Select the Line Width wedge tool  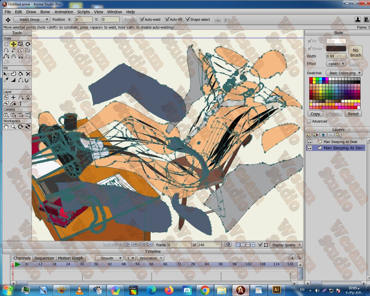(x=13, y=80)
